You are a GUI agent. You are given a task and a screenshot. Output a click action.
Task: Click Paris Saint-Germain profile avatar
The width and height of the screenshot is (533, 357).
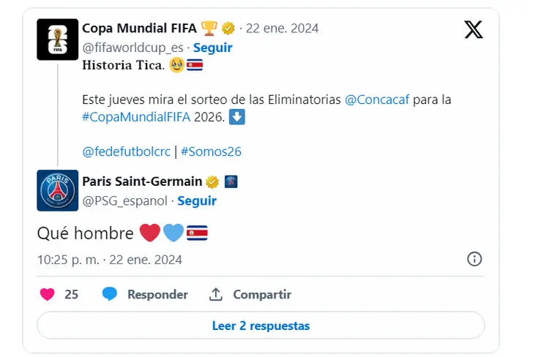coord(57,191)
